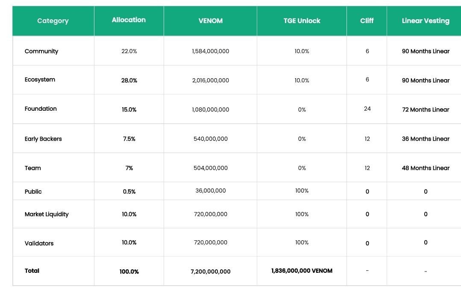Image resolution: width=461 pixels, height=301 pixels.
Task: Select the TGE Unlock header cell
Action: pyautogui.click(x=302, y=21)
